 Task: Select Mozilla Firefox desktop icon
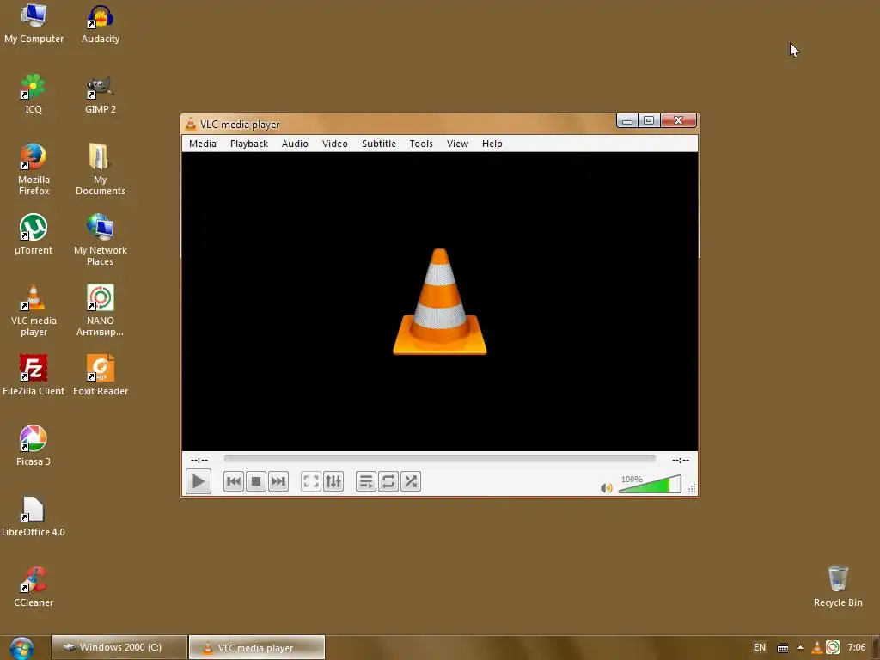[34, 169]
